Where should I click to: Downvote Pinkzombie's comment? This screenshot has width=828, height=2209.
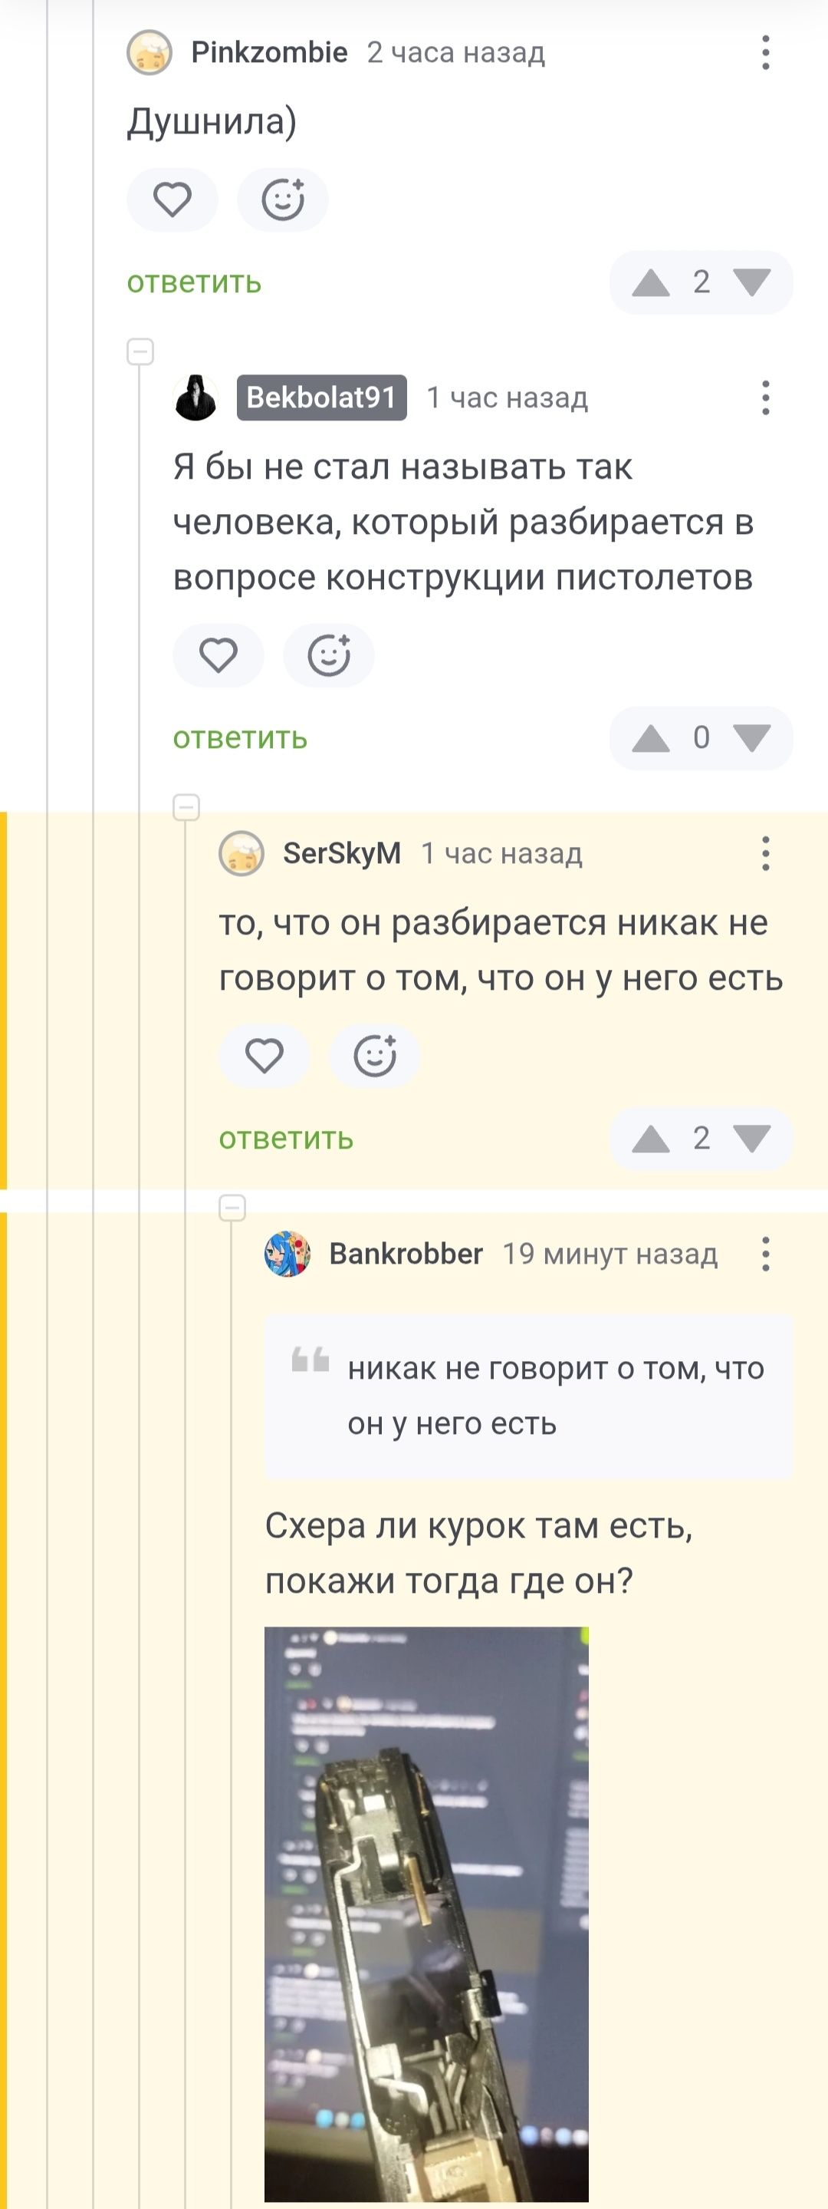(751, 282)
